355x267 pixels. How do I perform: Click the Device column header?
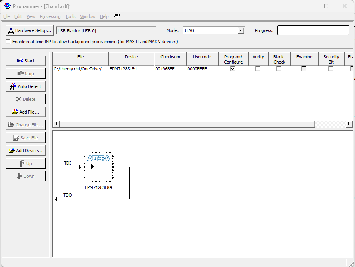131,57
